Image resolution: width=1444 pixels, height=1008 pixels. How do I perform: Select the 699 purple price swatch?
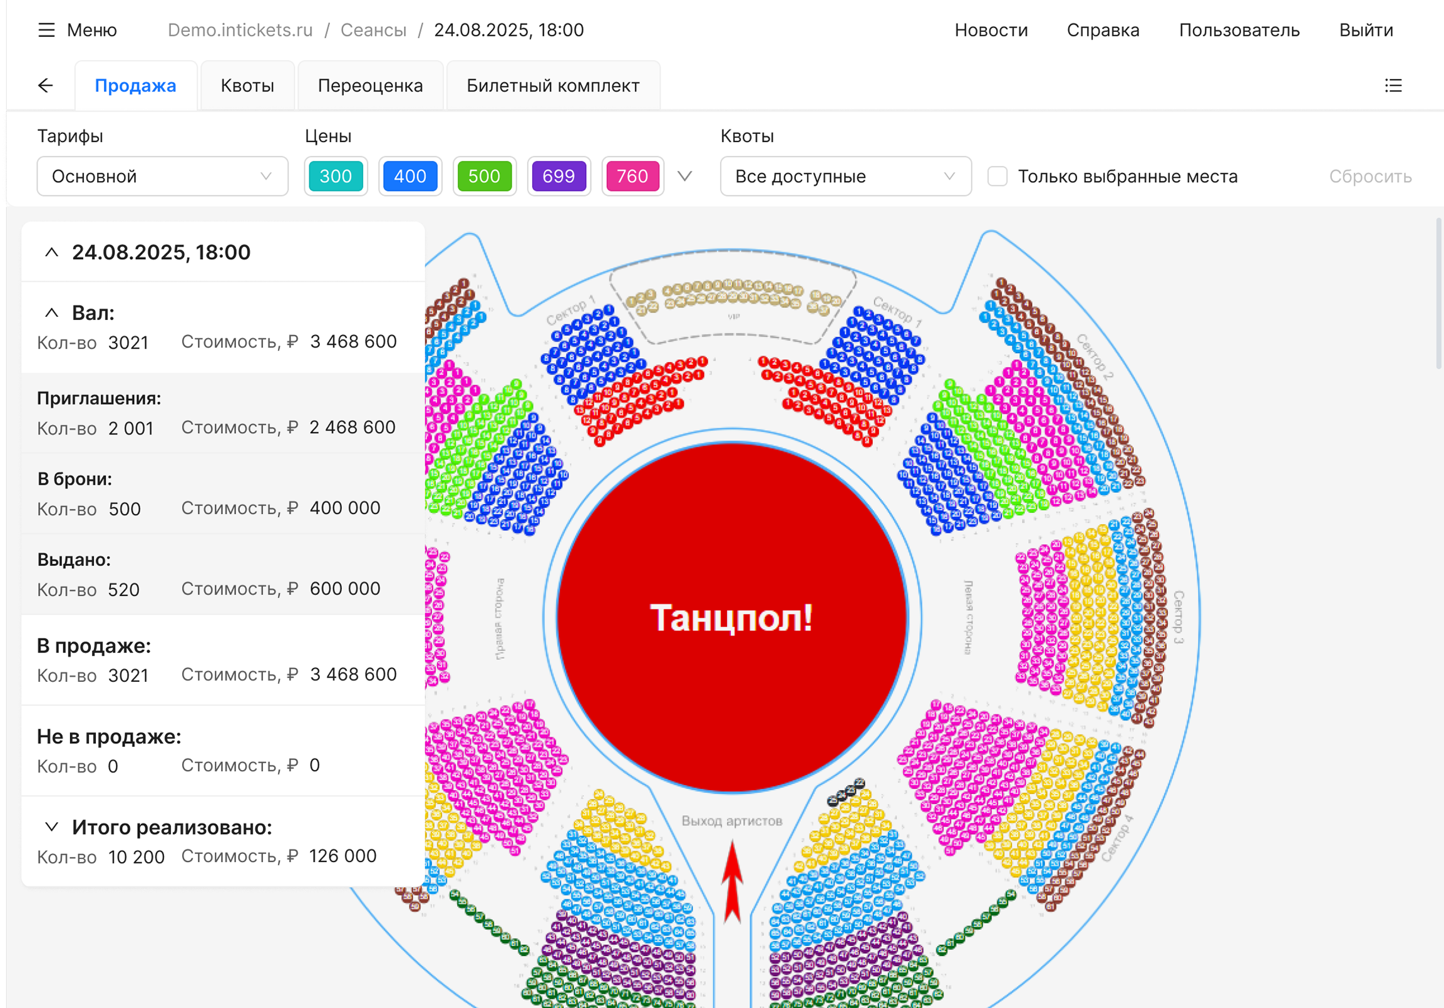click(559, 176)
